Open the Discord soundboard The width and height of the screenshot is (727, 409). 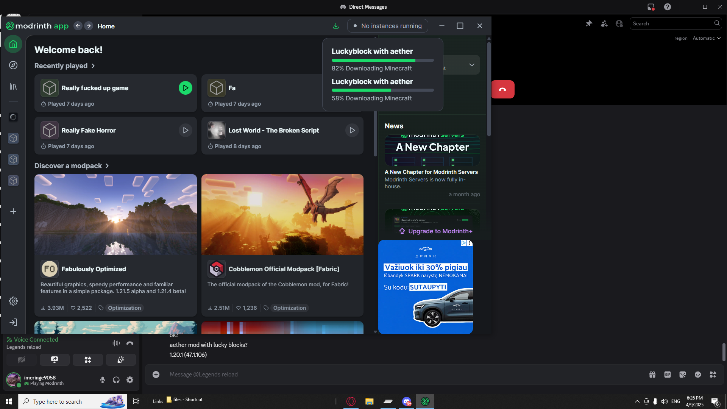[x=121, y=360]
